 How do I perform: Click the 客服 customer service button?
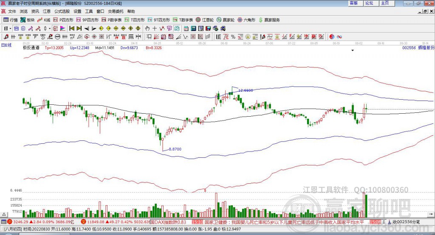pos(355,3)
